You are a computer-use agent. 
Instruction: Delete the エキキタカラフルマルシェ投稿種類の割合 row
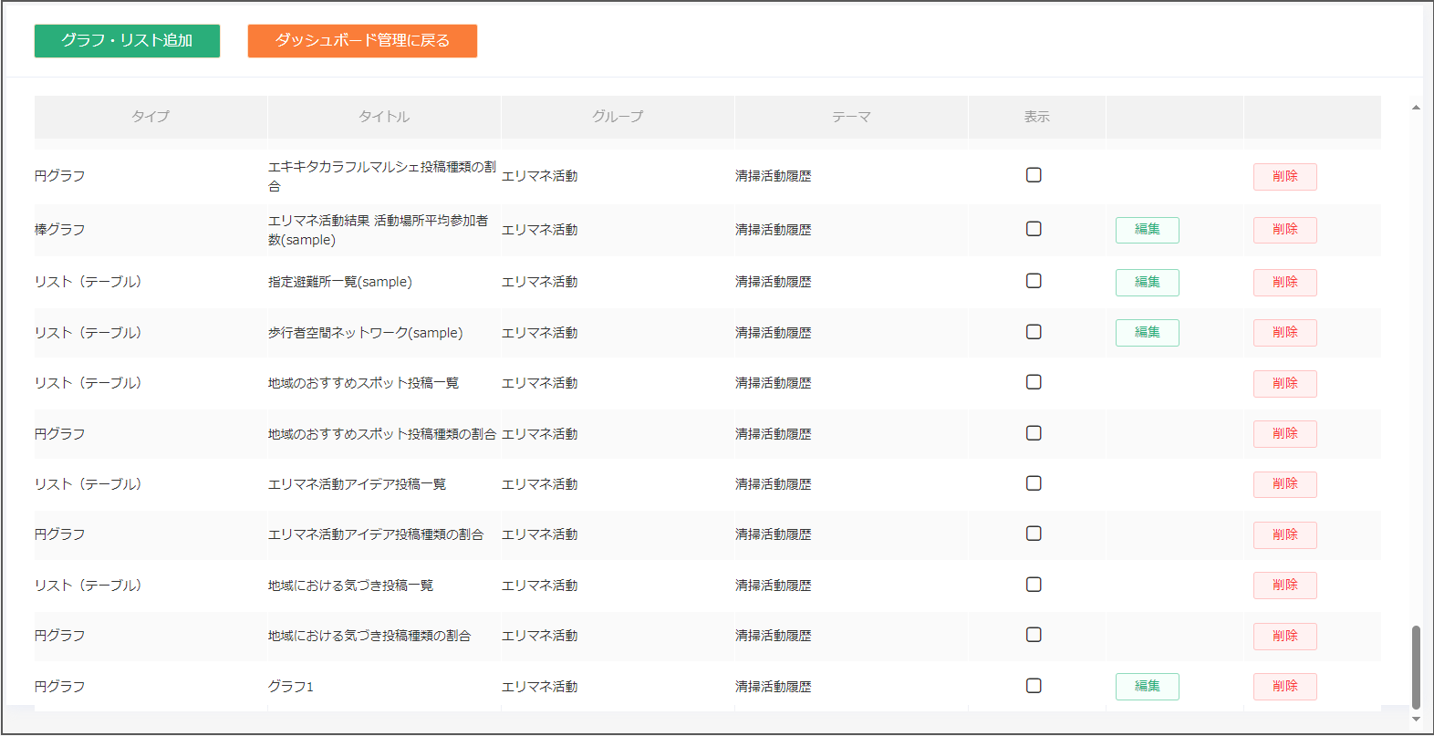click(1285, 177)
